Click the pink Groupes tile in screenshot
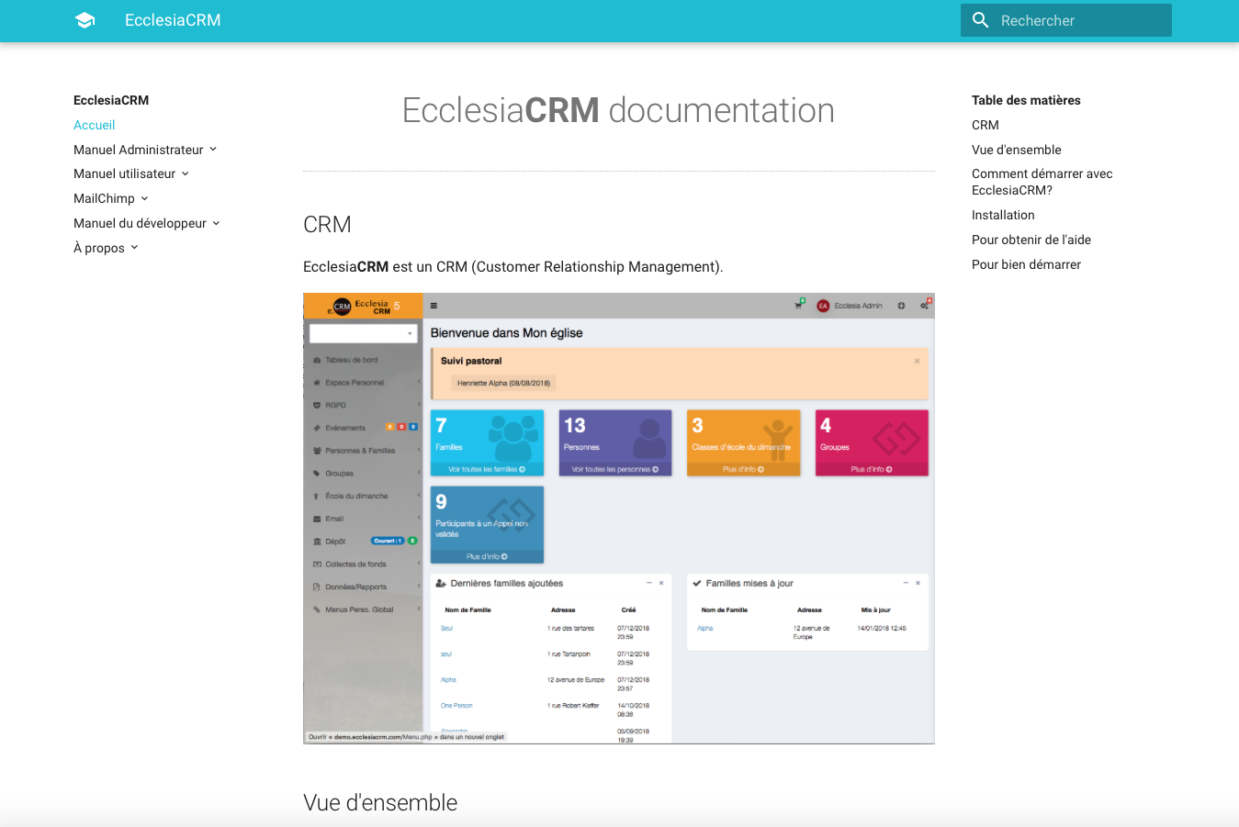This screenshot has width=1239, height=827. click(x=872, y=442)
